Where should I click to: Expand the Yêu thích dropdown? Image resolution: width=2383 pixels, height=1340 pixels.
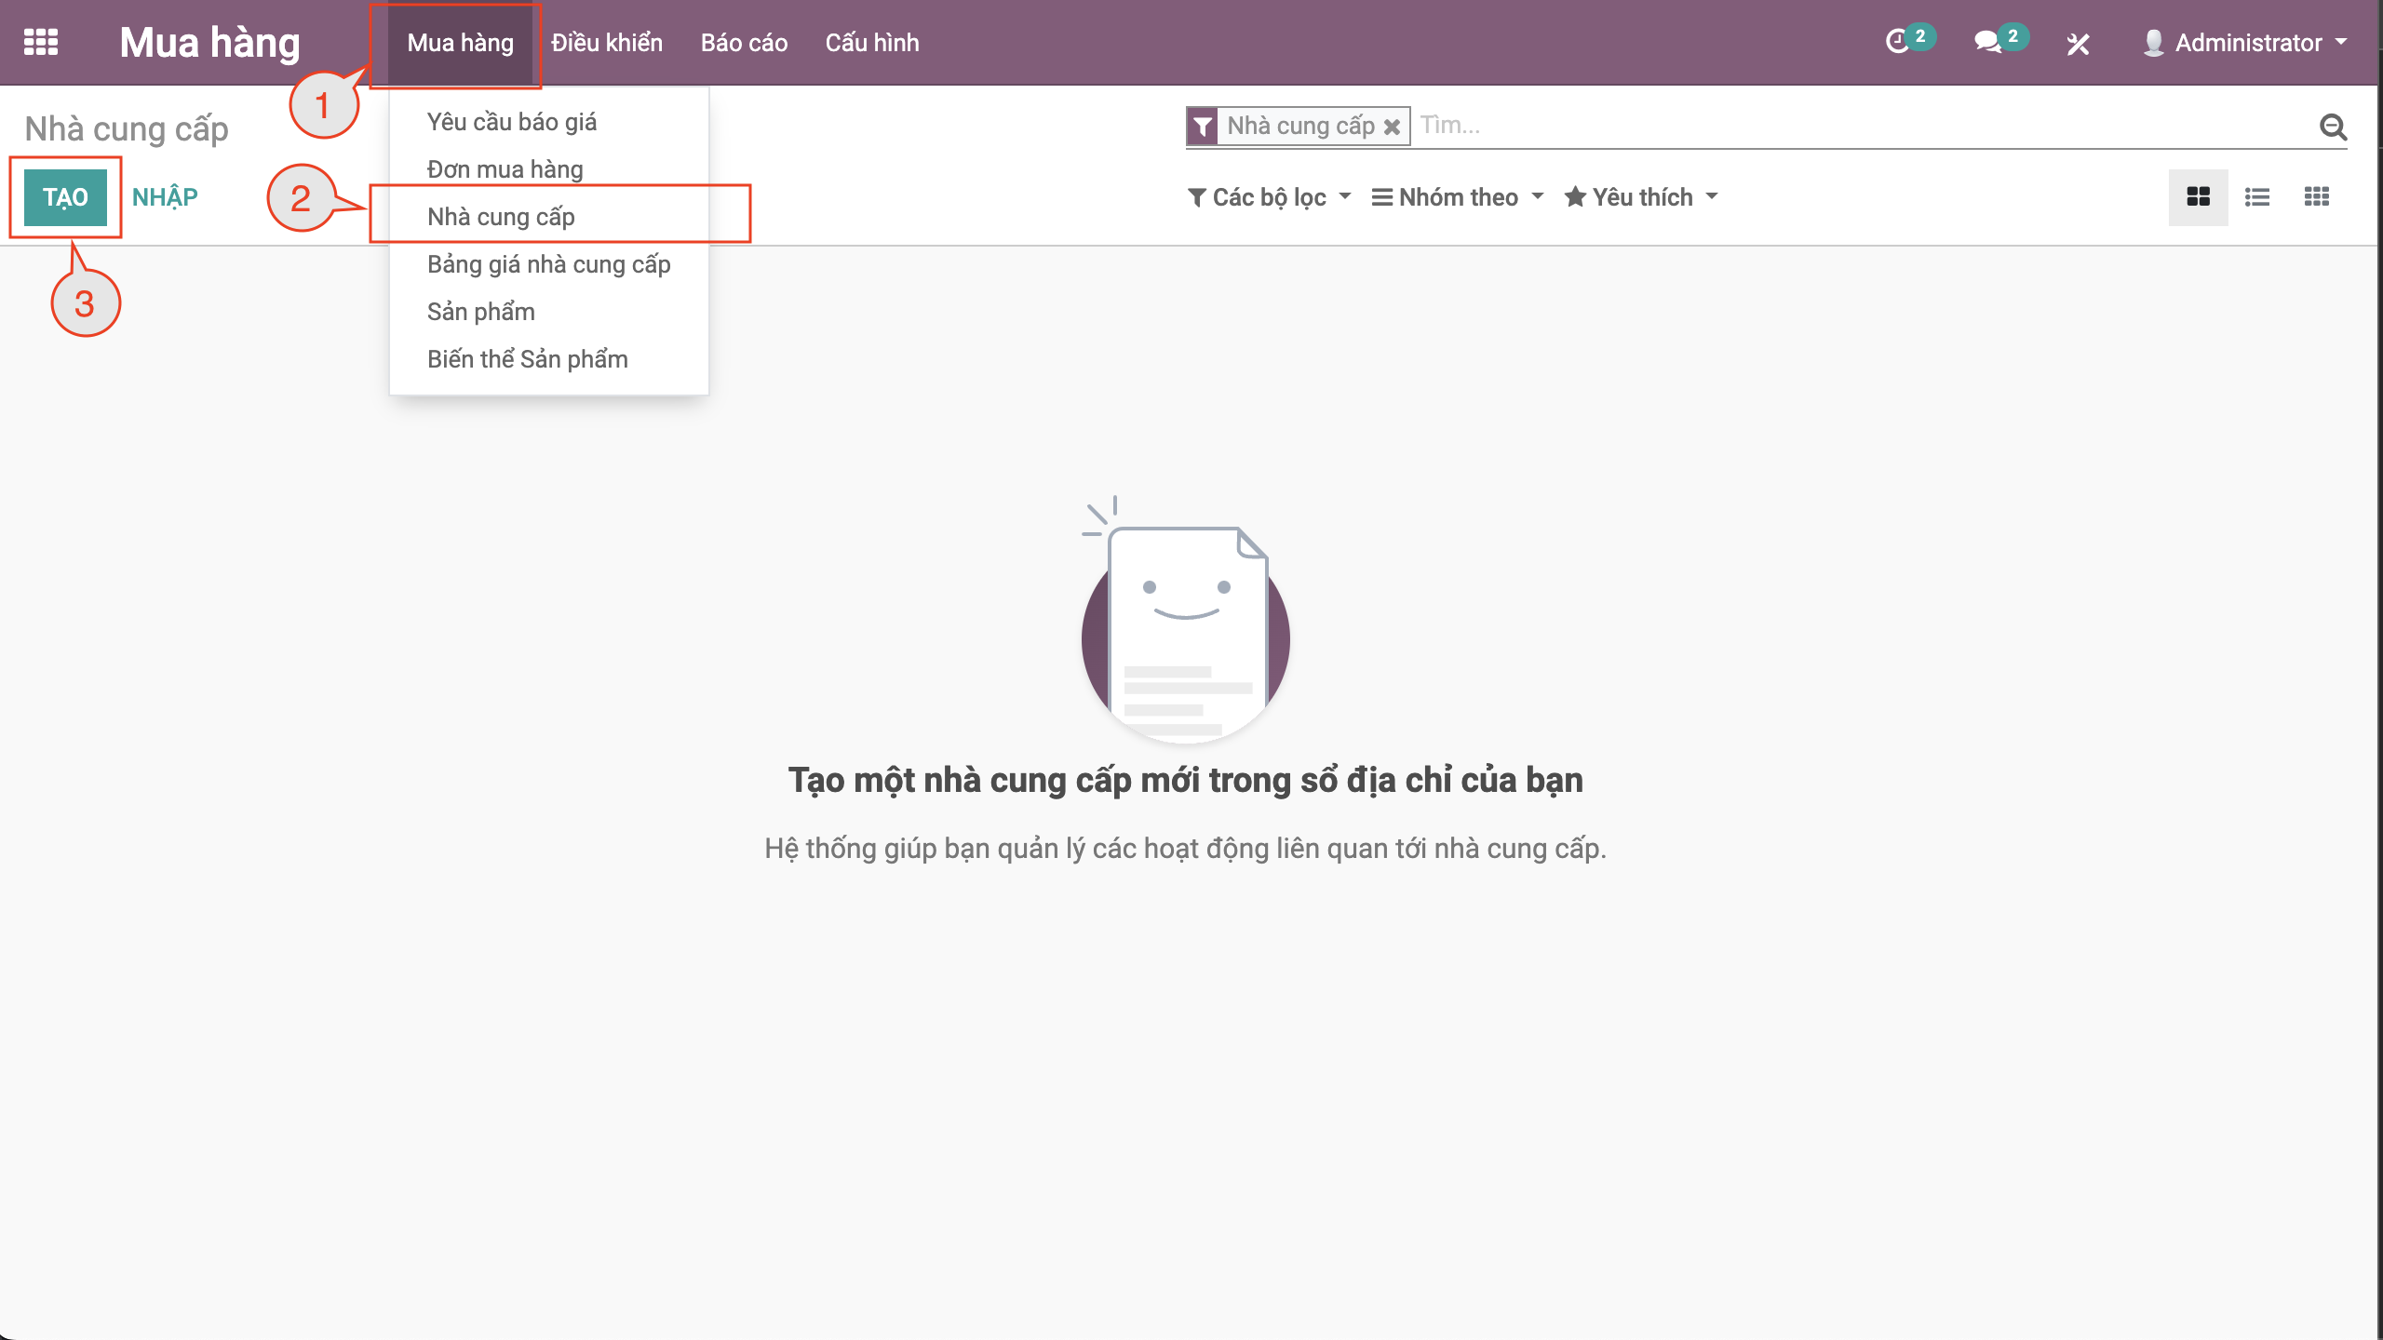pyautogui.click(x=1642, y=197)
